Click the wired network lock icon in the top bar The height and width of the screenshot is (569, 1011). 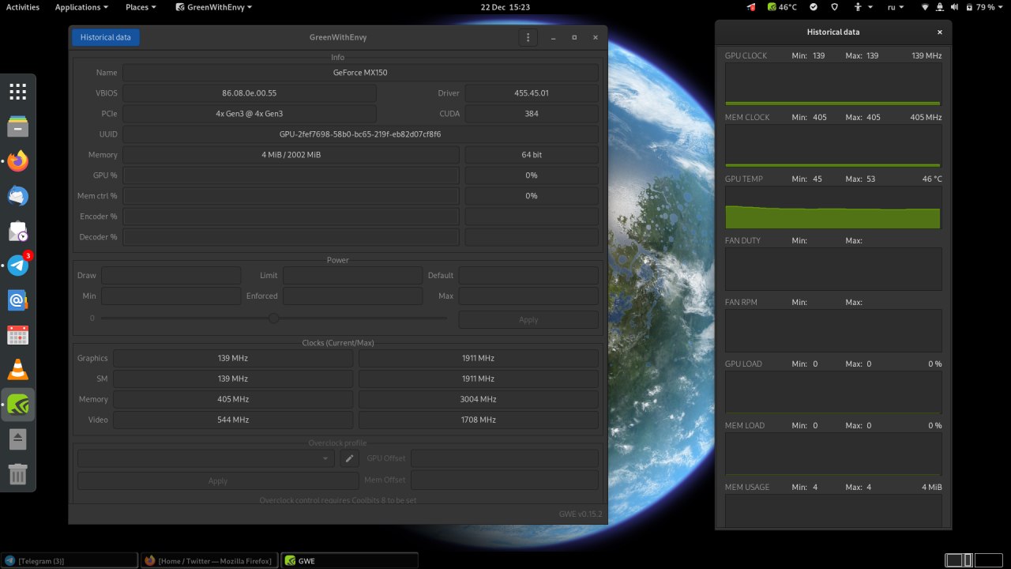[x=938, y=7]
